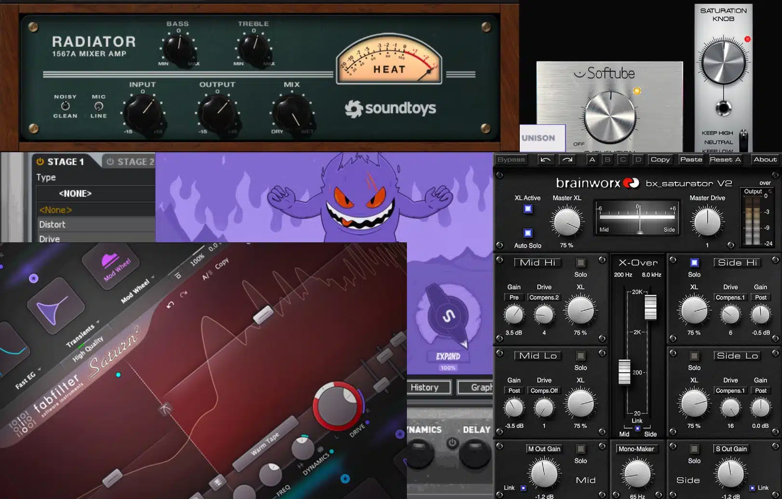Open the Type <NONE> dropdown

coord(95,194)
